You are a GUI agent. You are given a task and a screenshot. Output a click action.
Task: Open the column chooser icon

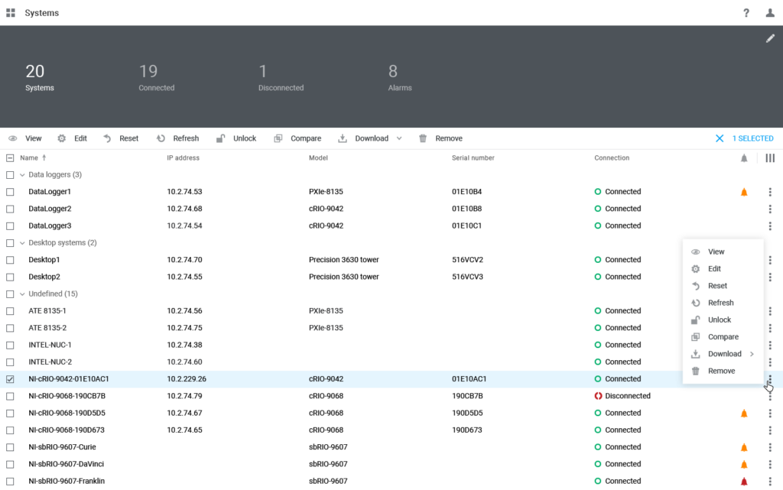(x=770, y=157)
